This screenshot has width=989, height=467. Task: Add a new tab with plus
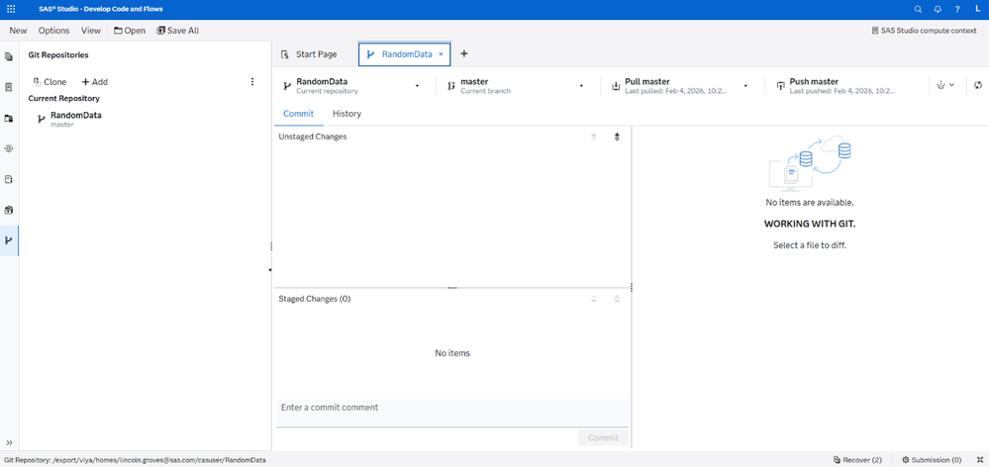tap(464, 54)
